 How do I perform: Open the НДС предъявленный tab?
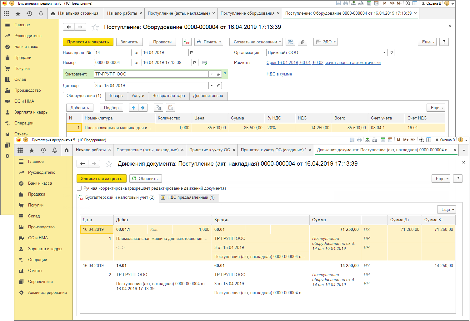pos(189,198)
